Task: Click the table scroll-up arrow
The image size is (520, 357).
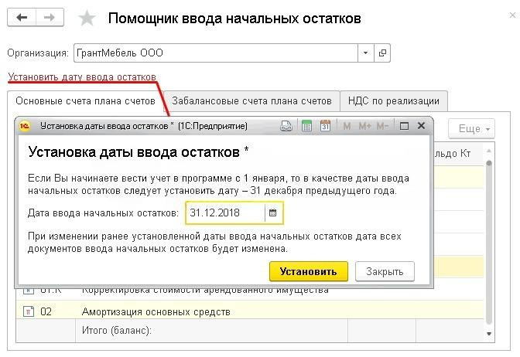Action: coord(489,151)
